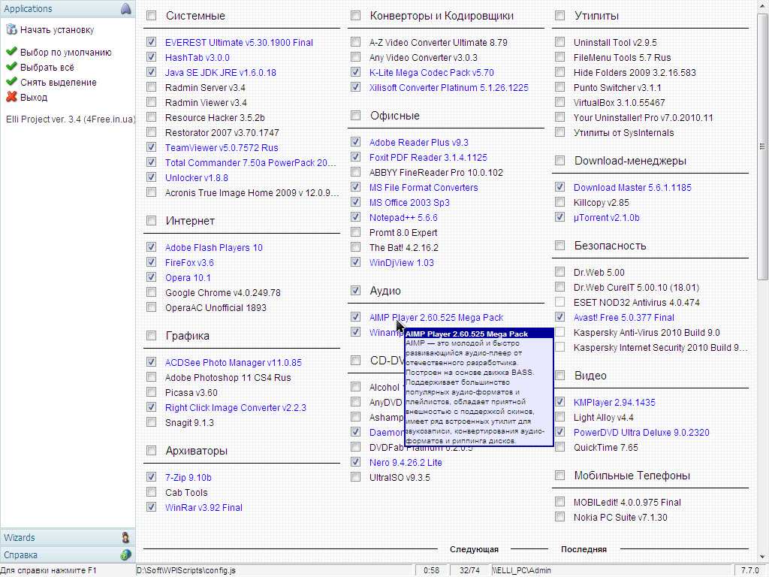769x577 pixels.
Task: Click scrollbar down arrow
Action: pyautogui.click(x=762, y=557)
